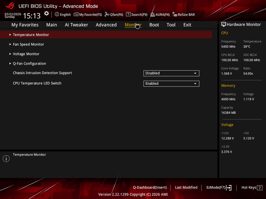Open AURA(F4) lighting icon
266x199 pixels.
pyautogui.click(x=152, y=15)
